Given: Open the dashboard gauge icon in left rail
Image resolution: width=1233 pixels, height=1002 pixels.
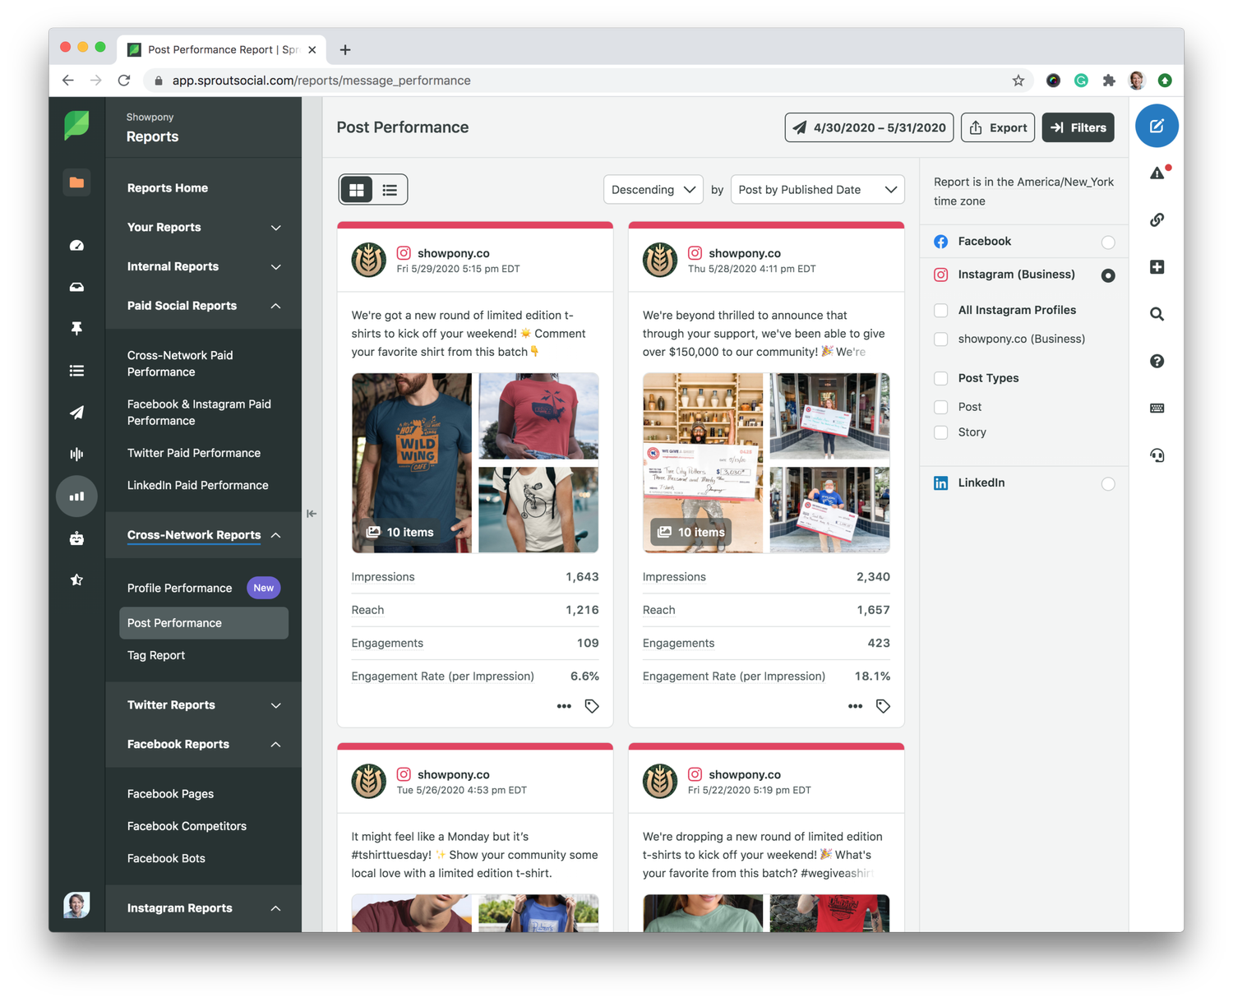Looking at the screenshot, I should tap(76, 245).
